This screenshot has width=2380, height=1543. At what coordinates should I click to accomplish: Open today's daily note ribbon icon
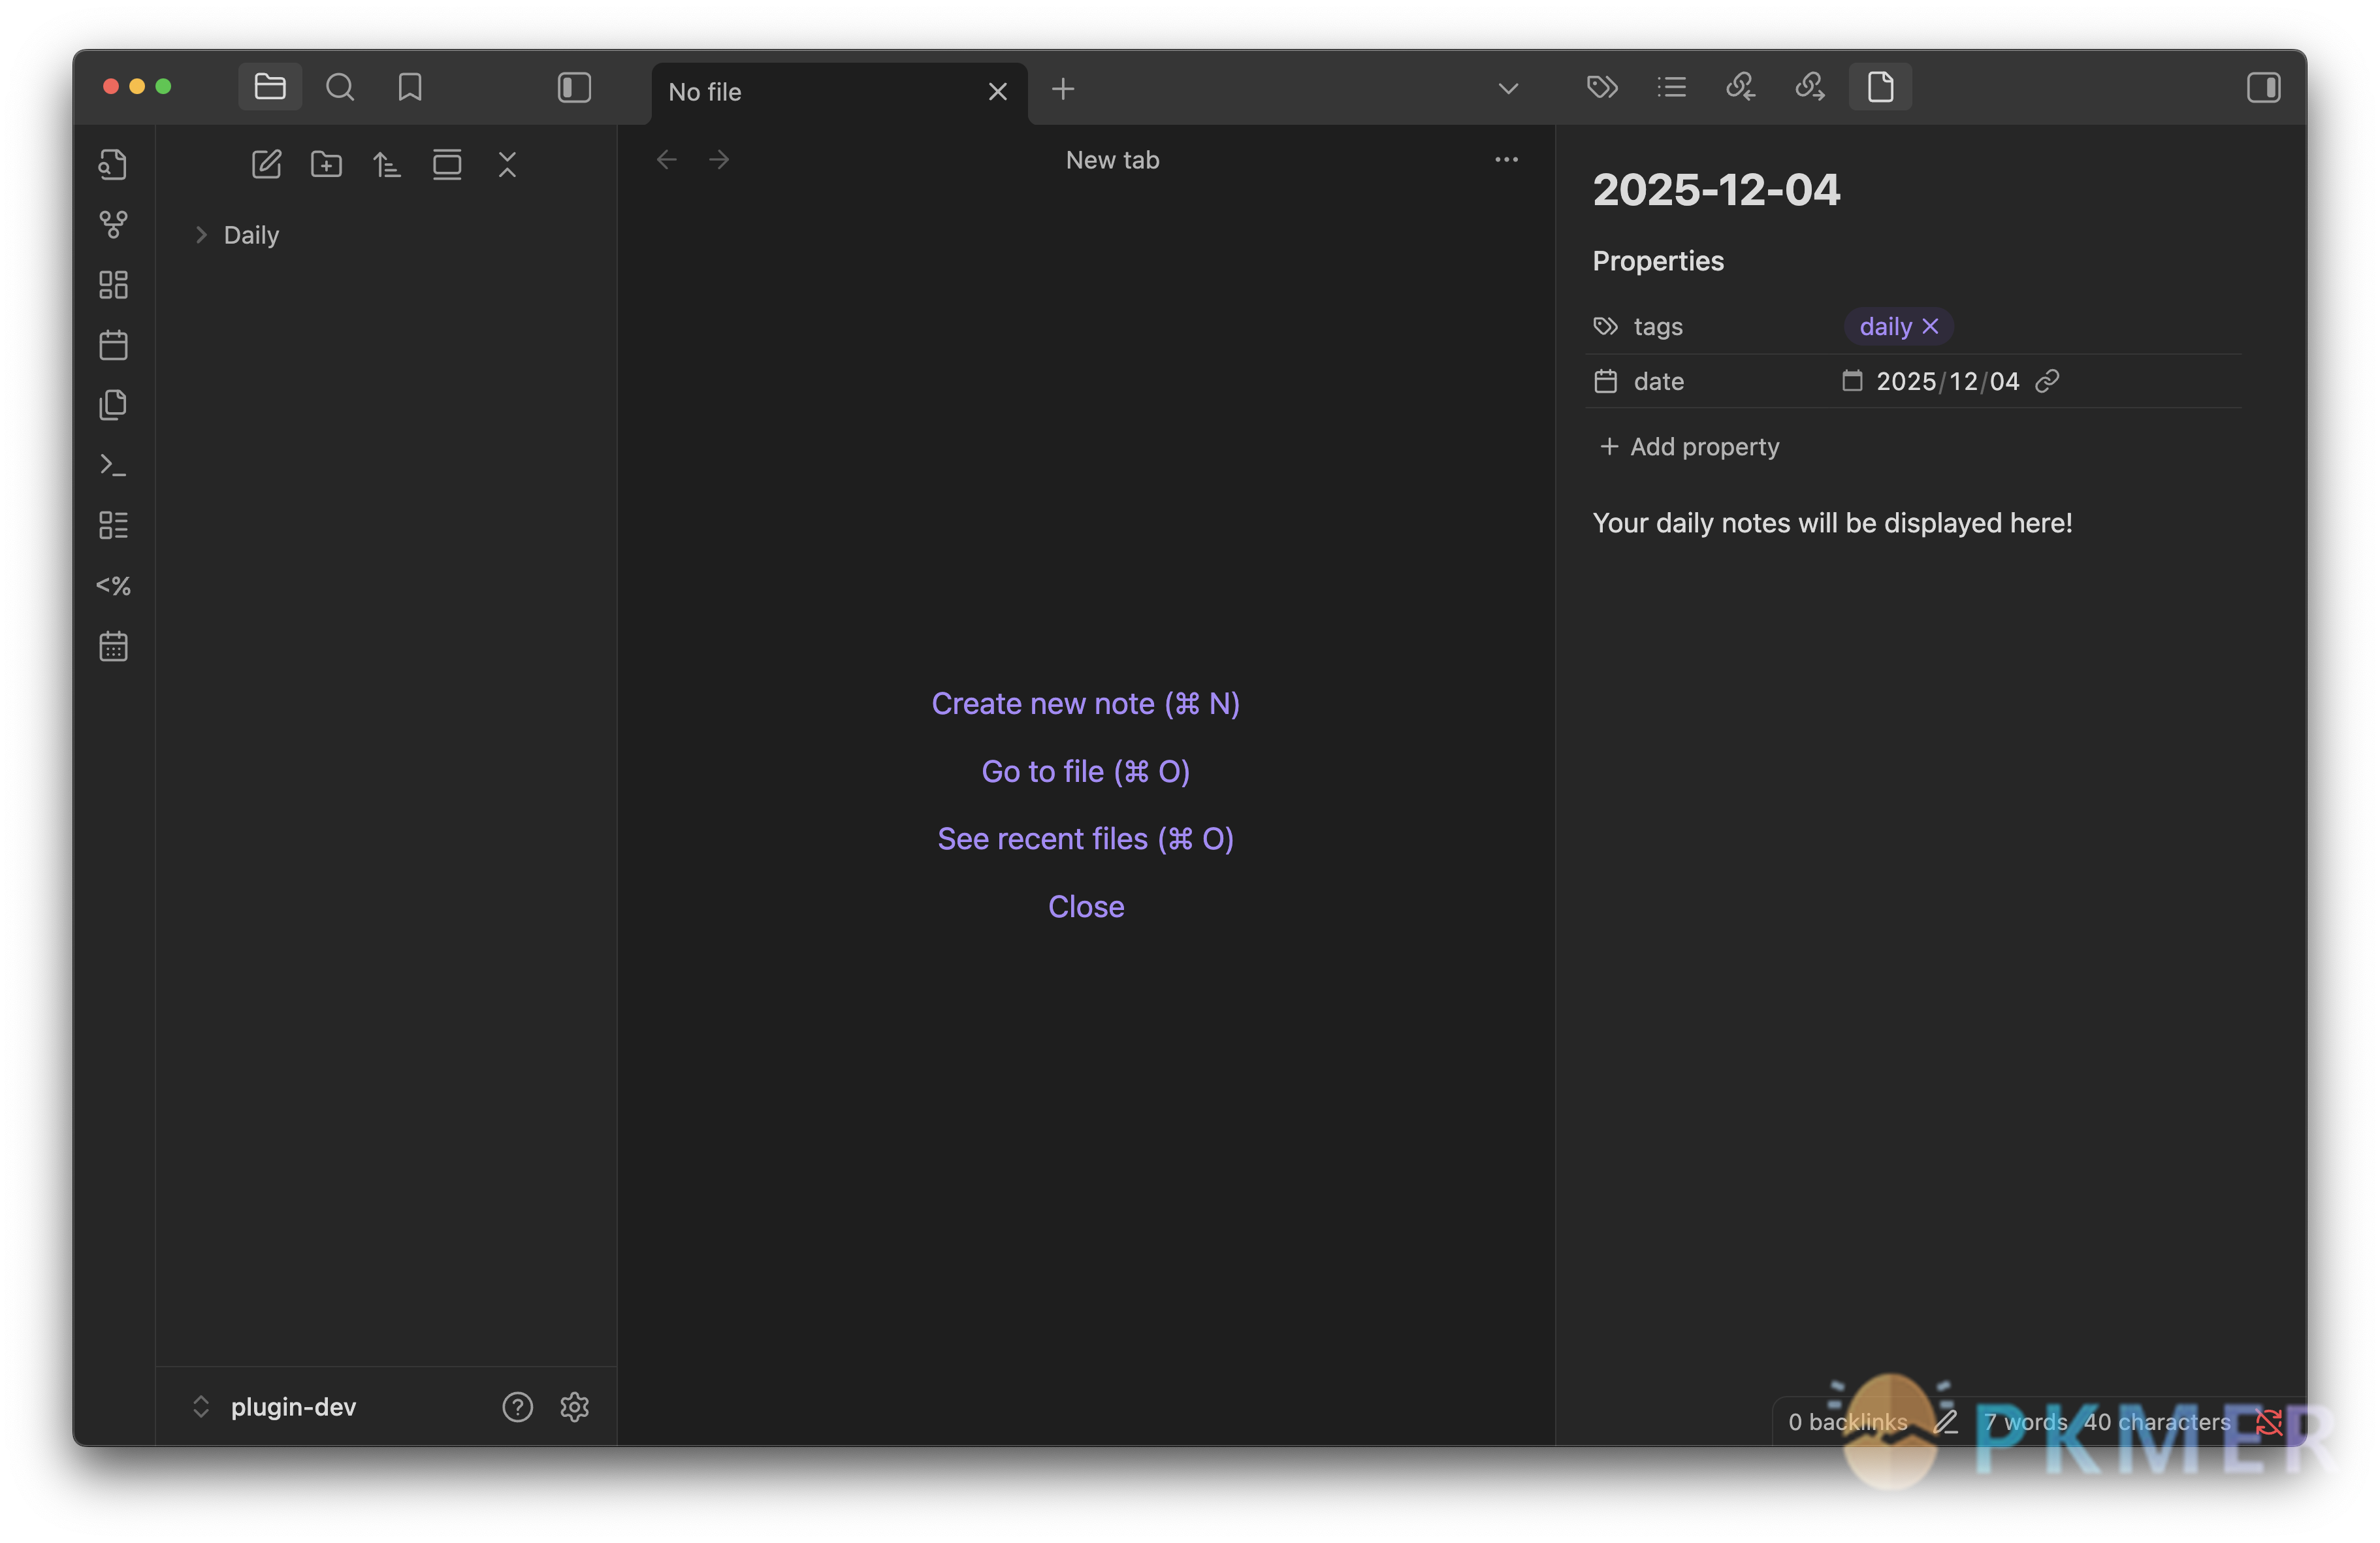pos(114,345)
